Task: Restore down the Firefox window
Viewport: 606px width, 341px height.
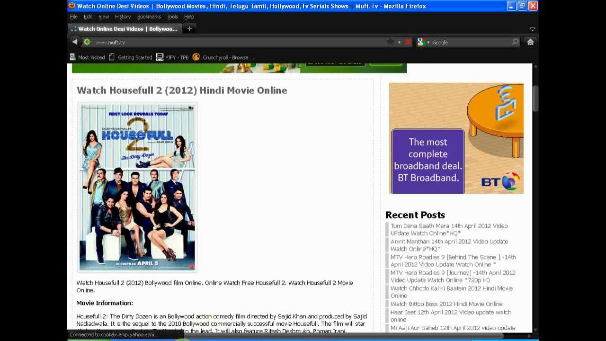Action: [x=522, y=6]
